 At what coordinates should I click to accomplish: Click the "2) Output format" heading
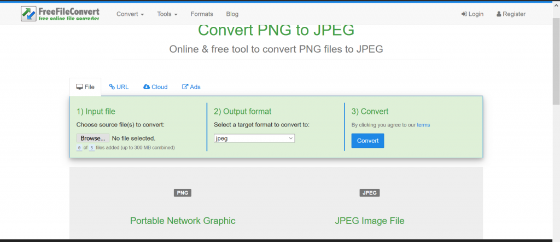242,112
